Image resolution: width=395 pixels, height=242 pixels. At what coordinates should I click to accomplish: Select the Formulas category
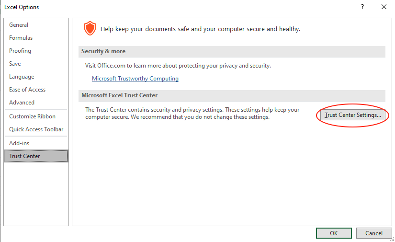point(21,38)
